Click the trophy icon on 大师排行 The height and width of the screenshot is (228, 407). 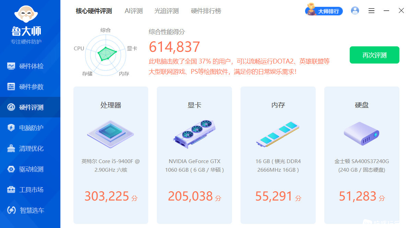[x=311, y=10]
